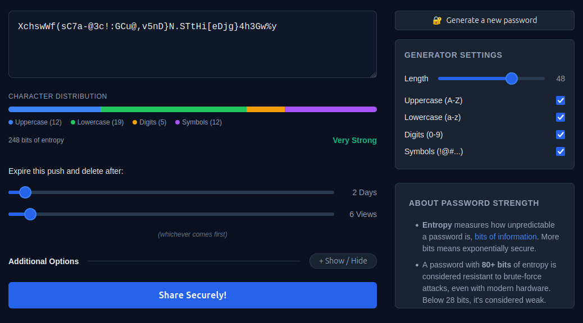This screenshot has width=583, height=323.
Task: Uncheck the Digits (0-9) option
Action: pyautogui.click(x=561, y=135)
